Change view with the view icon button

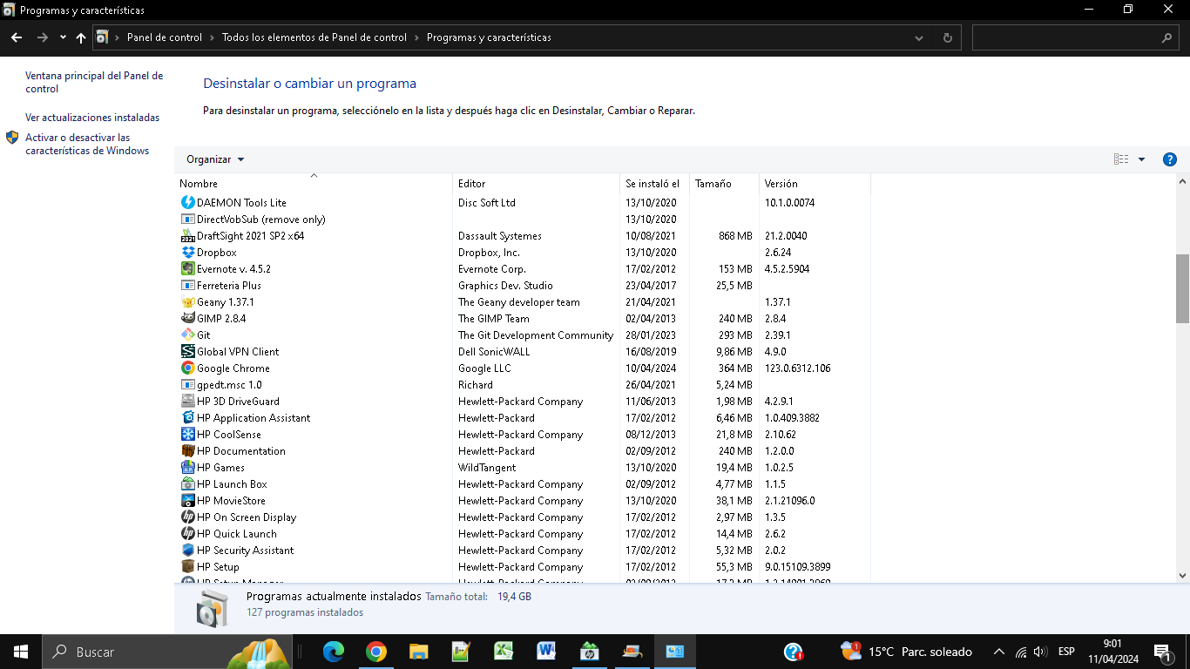click(x=1121, y=159)
